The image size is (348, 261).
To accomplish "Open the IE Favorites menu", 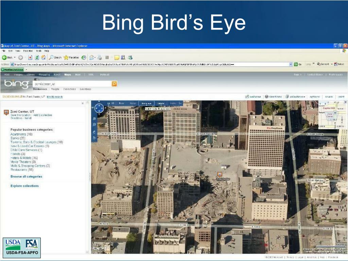I will pos(28,51).
